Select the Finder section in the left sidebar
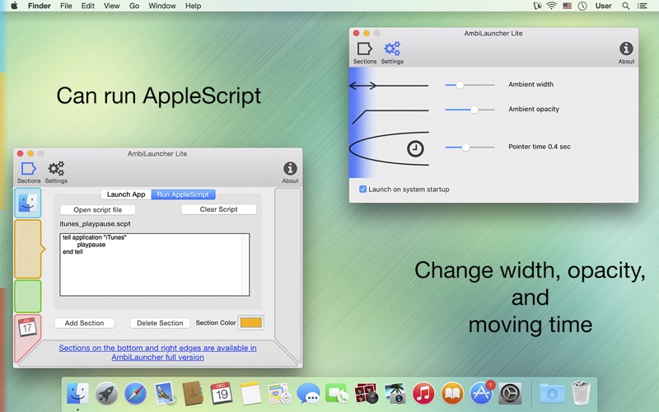659x412 pixels. (x=28, y=203)
